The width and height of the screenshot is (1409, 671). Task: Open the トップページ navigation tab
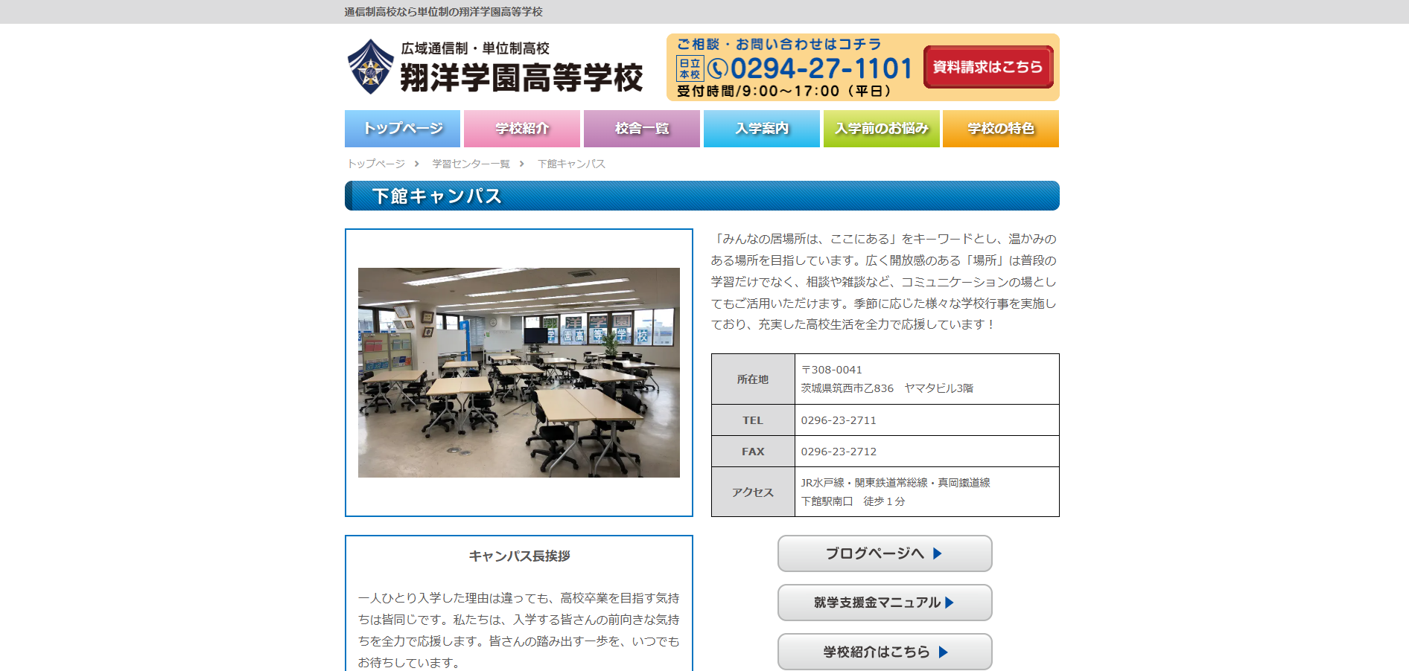click(402, 129)
